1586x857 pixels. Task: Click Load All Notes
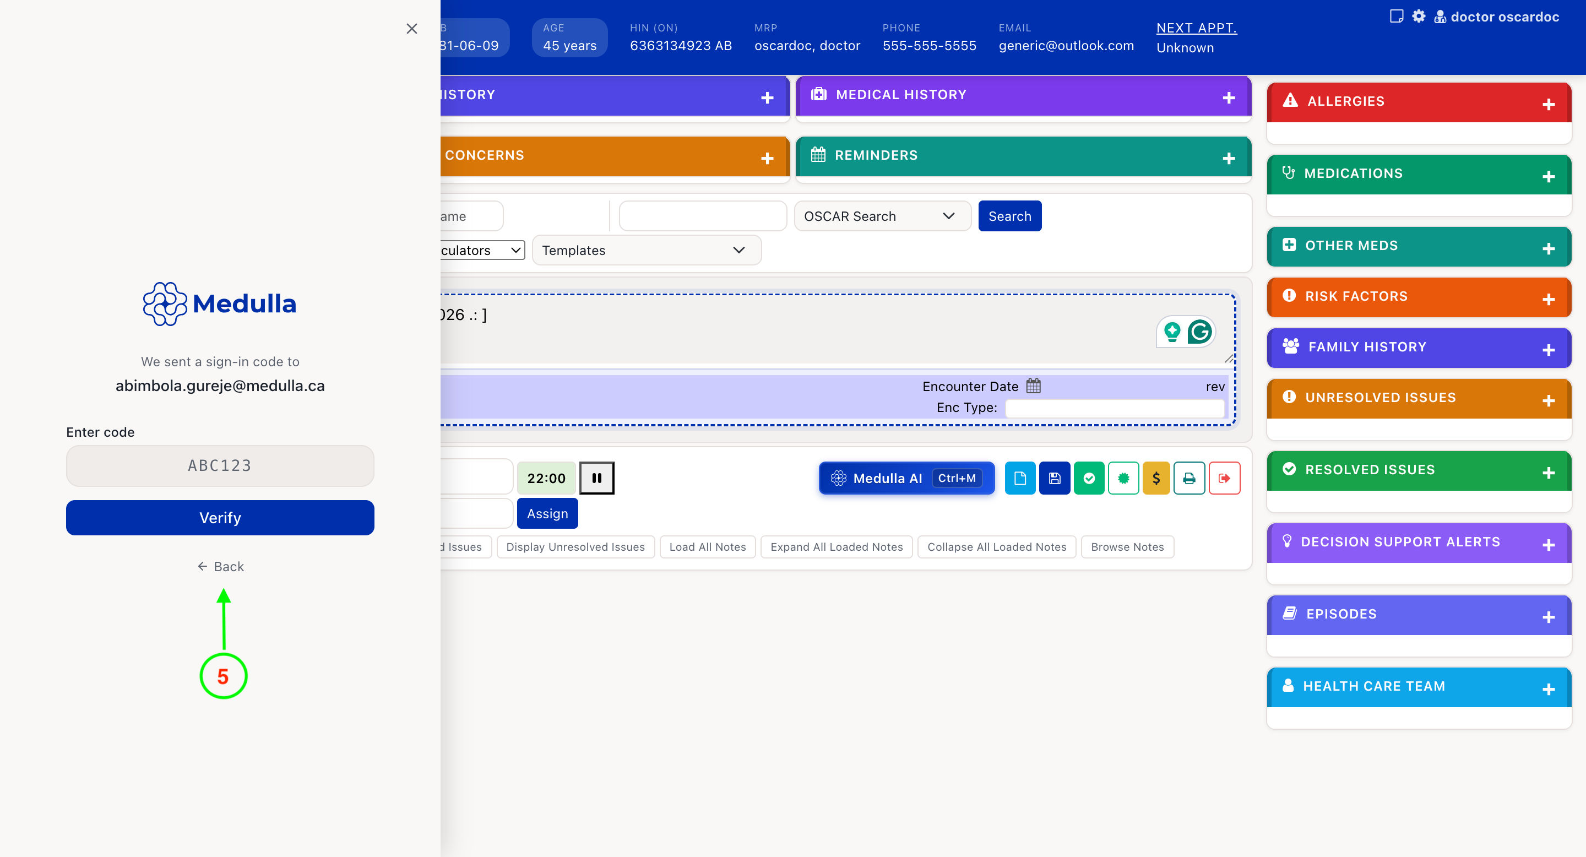pyautogui.click(x=708, y=547)
